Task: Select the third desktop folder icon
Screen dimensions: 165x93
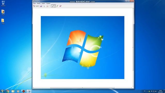Action: coord(3,21)
